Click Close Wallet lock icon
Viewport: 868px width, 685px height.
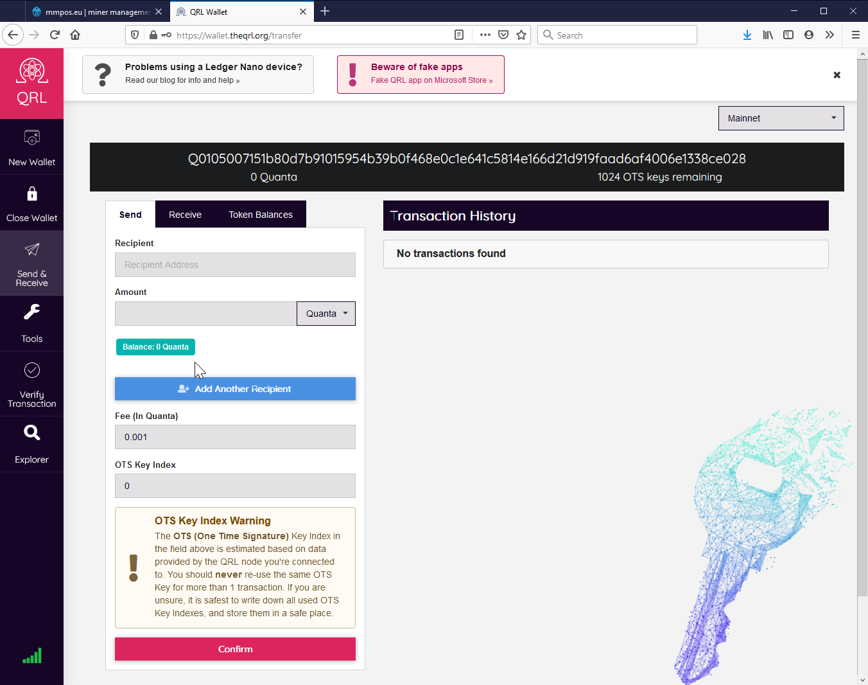(x=31, y=194)
